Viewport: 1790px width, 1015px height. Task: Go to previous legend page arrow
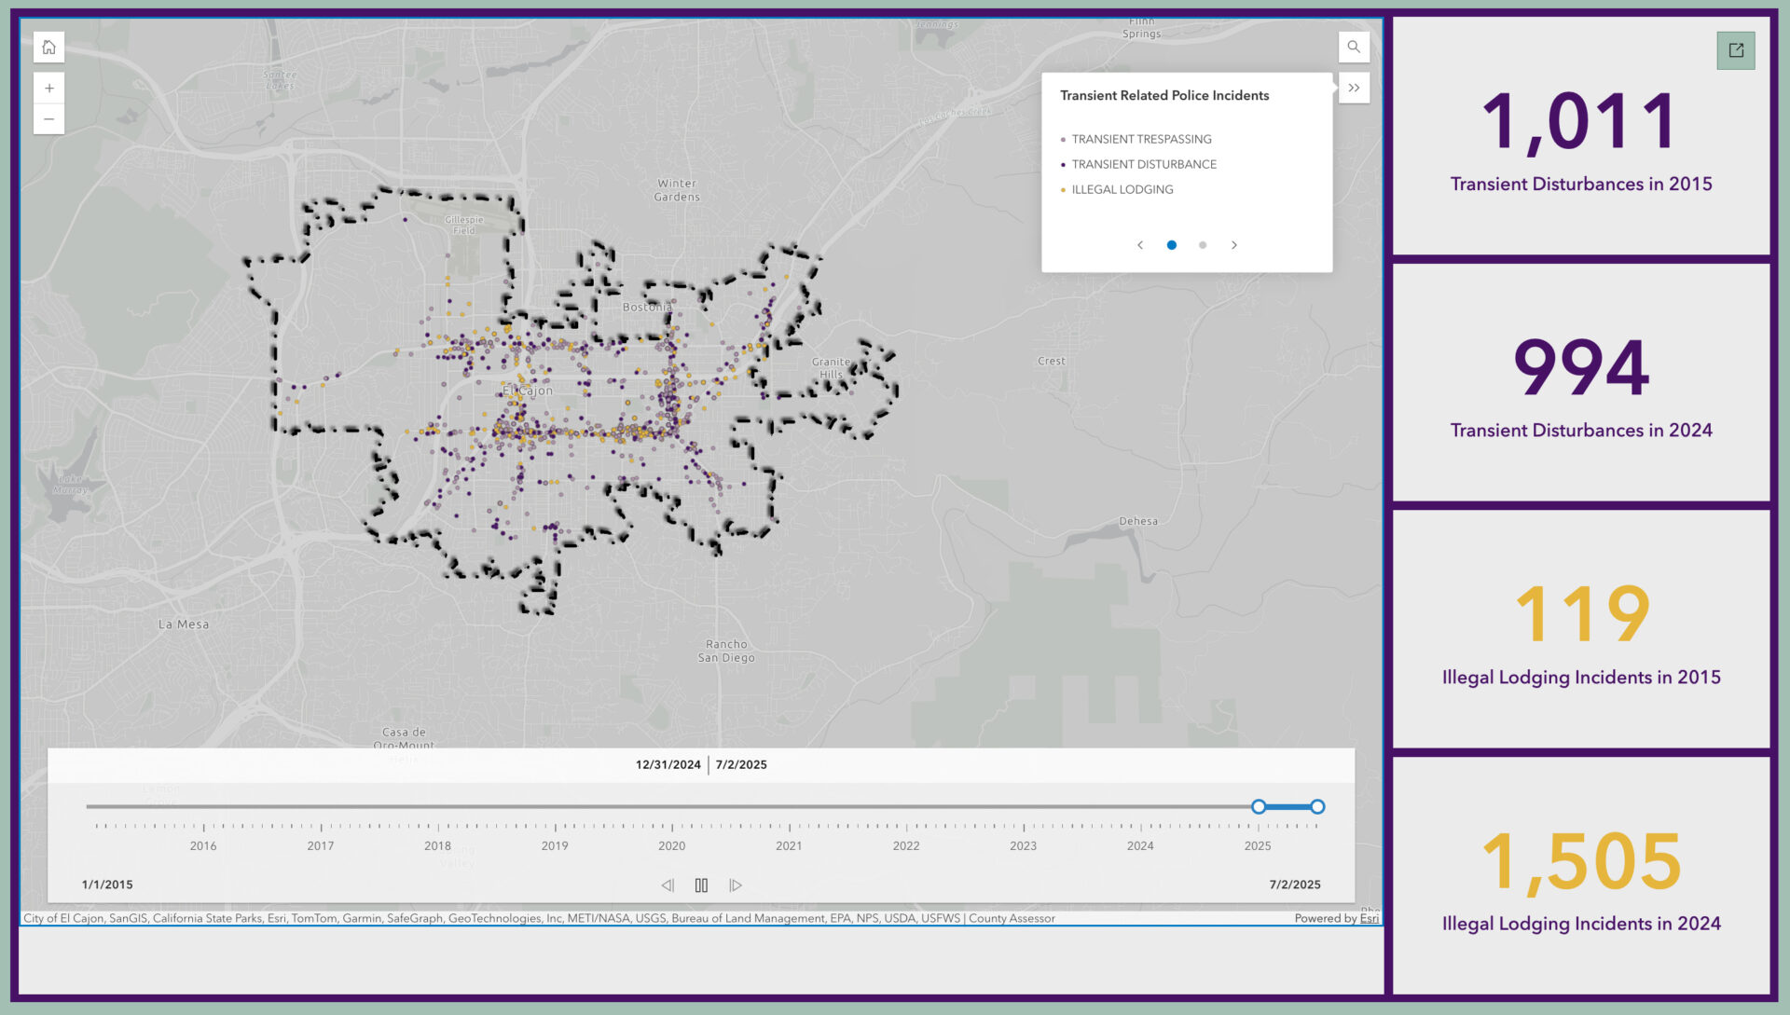(x=1139, y=245)
